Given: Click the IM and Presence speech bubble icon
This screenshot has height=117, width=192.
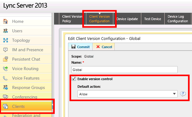Looking at the screenshot, I should click(5, 50).
